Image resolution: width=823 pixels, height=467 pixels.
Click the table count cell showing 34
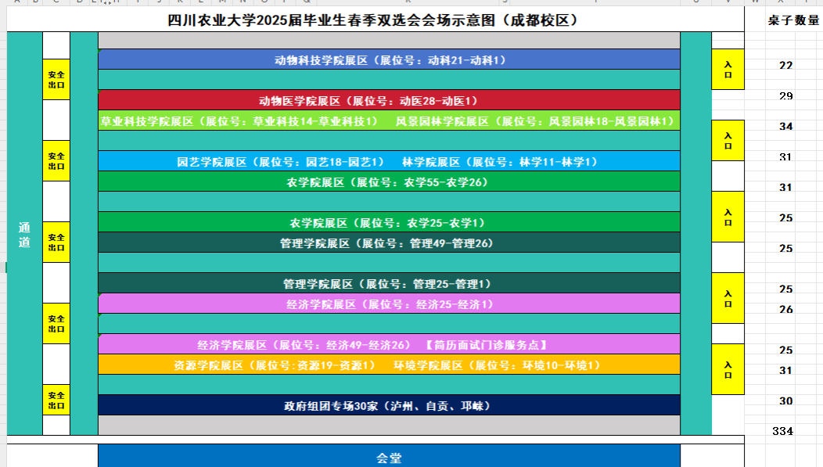pyautogui.click(x=785, y=126)
